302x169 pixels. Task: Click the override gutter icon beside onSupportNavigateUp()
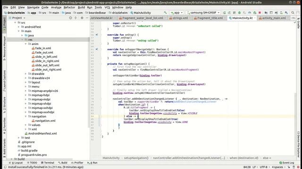97,49
